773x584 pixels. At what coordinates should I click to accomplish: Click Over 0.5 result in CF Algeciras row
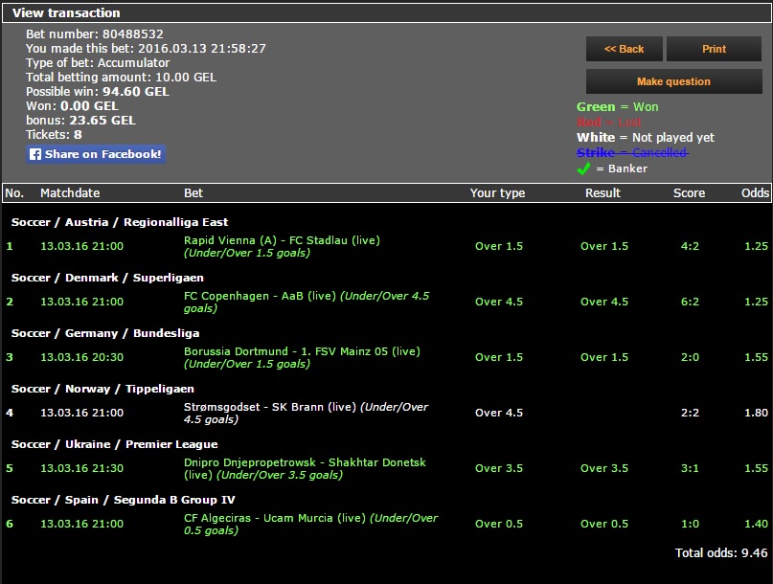604,524
